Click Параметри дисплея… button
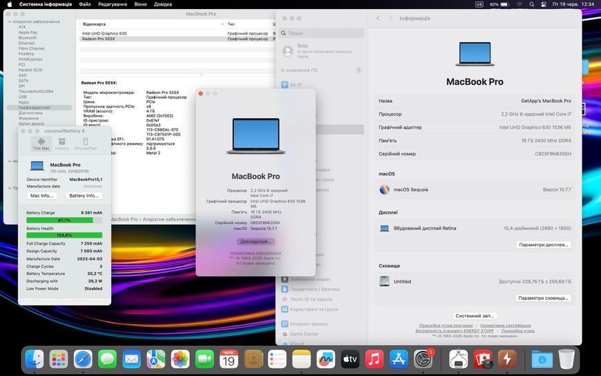 pyautogui.click(x=543, y=245)
